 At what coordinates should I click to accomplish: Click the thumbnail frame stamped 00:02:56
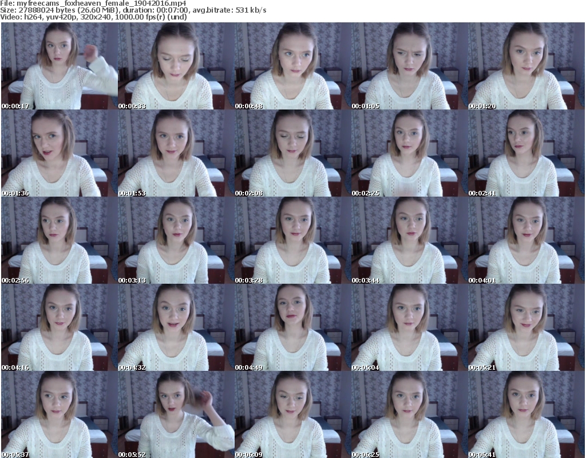[60, 240]
